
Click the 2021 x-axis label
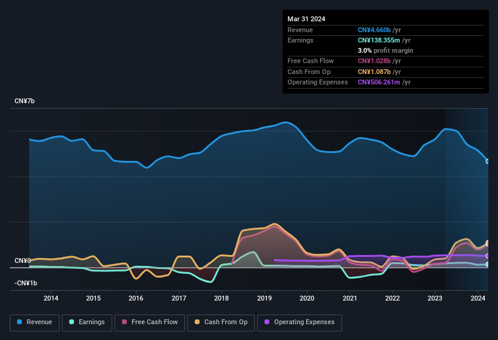[x=349, y=298]
